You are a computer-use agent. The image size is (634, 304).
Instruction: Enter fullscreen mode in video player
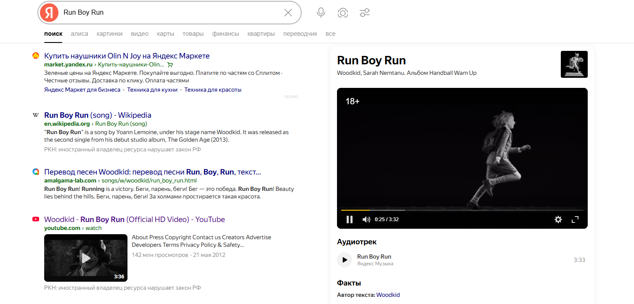pos(575,219)
